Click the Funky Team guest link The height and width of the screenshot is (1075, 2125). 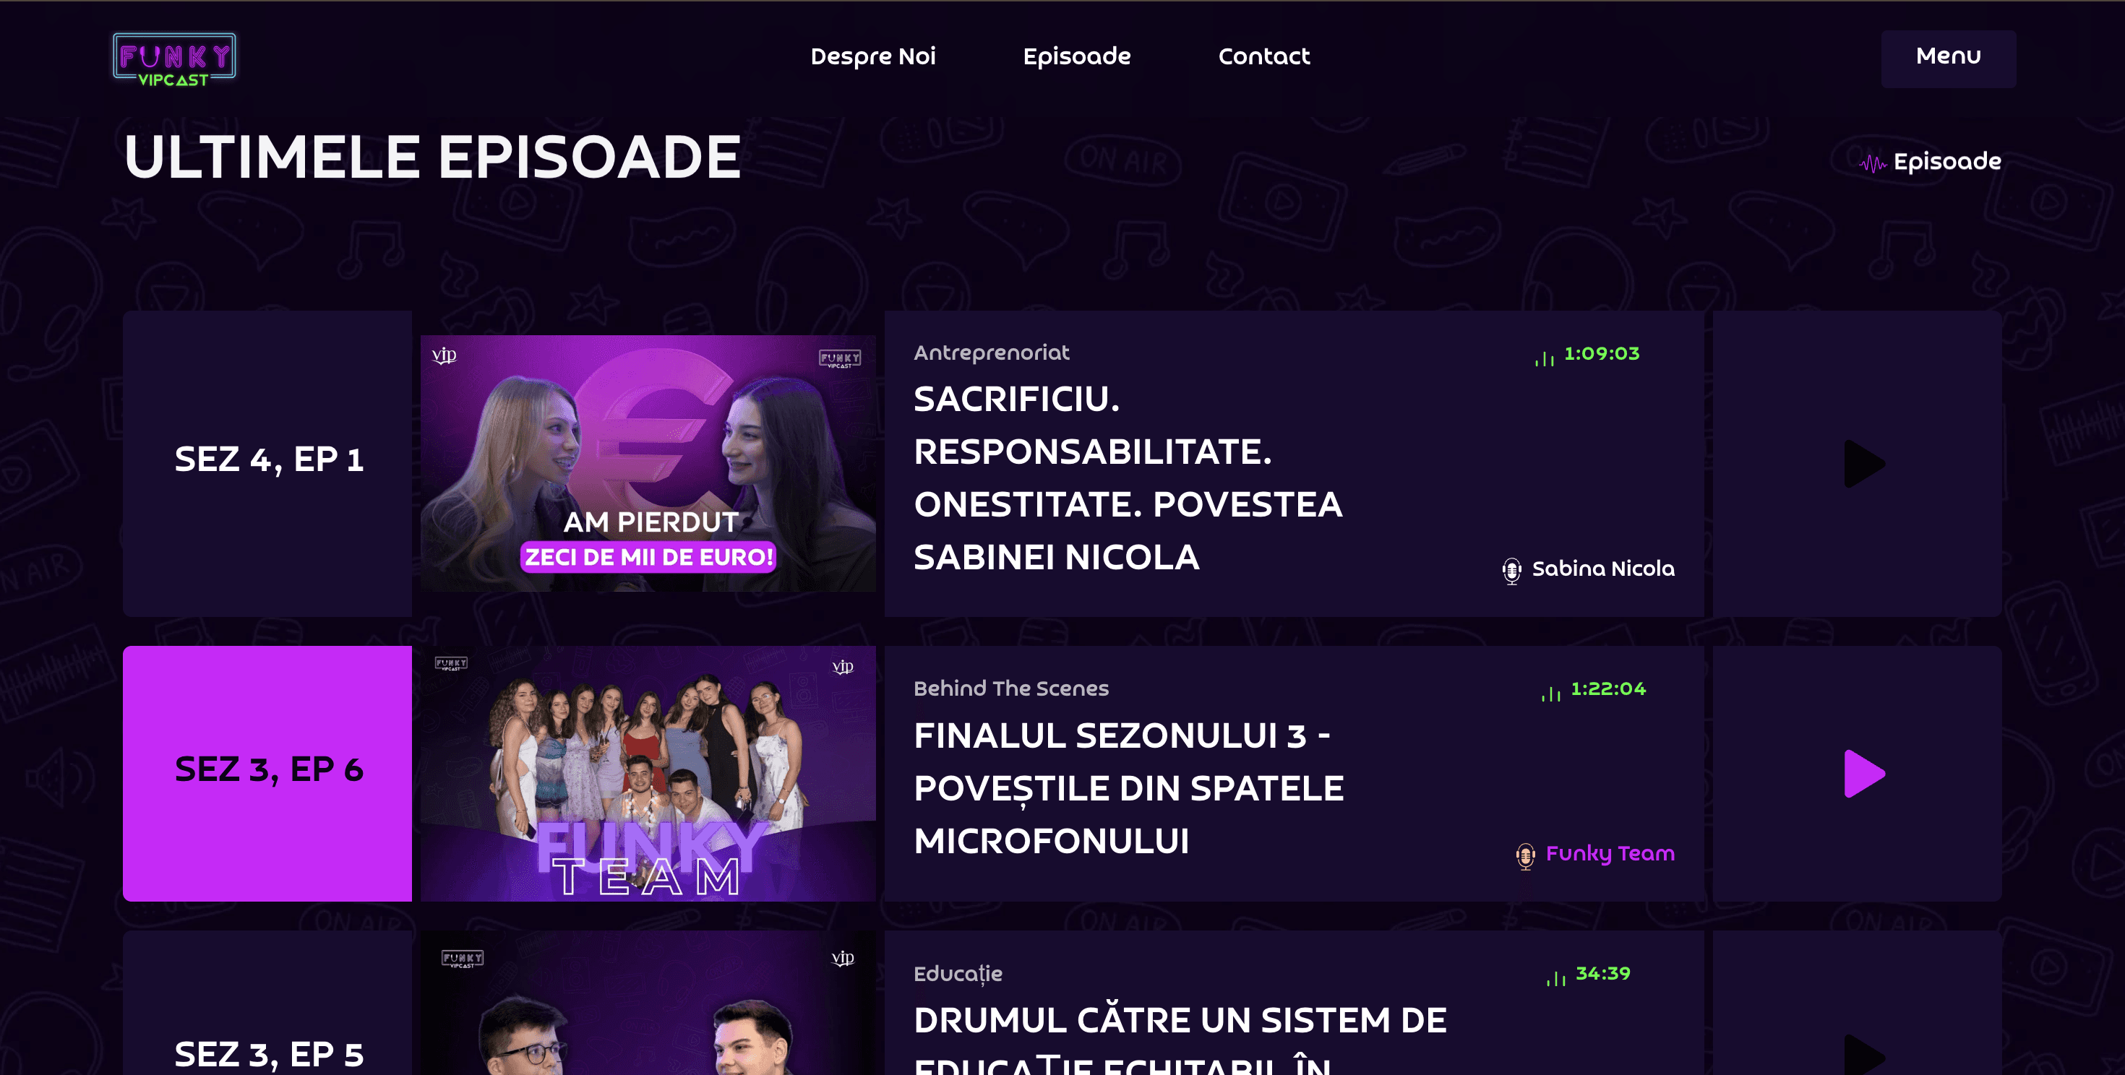[x=1610, y=853]
